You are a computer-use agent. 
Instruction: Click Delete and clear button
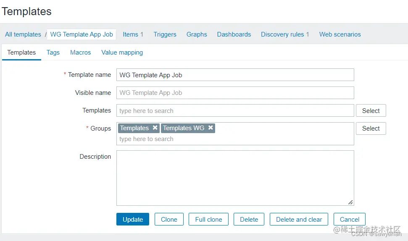[299, 219]
